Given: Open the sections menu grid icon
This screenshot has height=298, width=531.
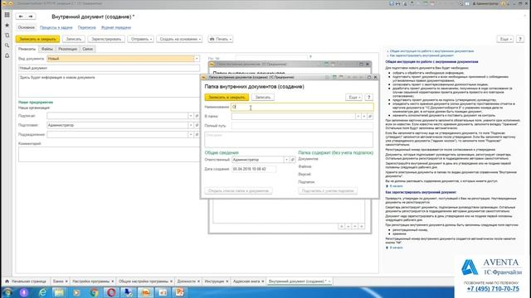Looking at the screenshot, I should coord(7,15).
